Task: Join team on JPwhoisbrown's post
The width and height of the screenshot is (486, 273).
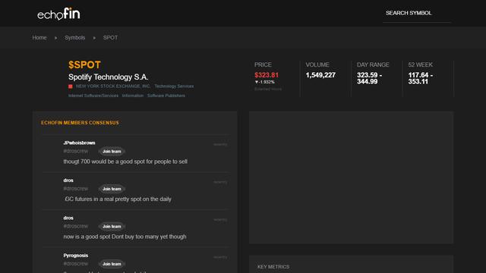Action: click(x=112, y=152)
